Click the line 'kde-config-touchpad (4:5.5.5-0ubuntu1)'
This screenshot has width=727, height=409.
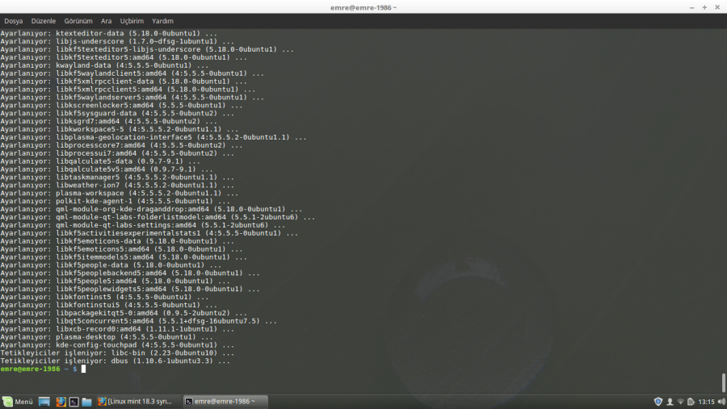tap(117, 345)
